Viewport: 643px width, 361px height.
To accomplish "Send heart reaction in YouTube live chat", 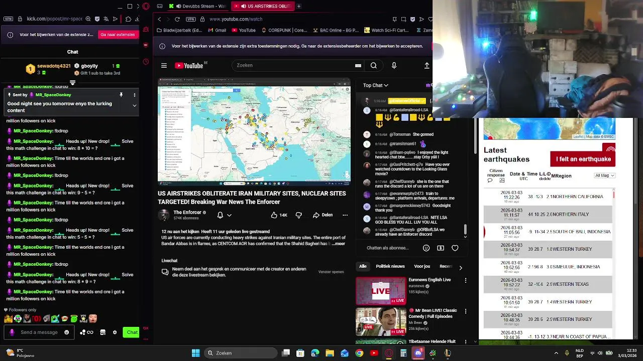I will (455, 248).
